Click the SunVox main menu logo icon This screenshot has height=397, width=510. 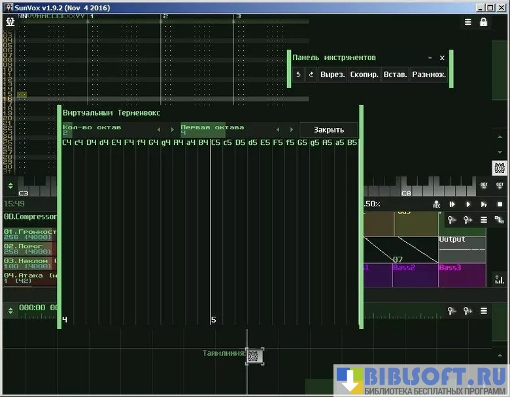click(x=9, y=22)
